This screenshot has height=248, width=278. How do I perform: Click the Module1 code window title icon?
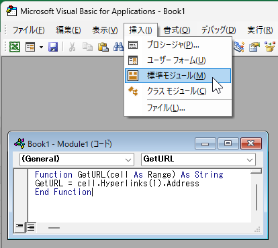click(19, 143)
